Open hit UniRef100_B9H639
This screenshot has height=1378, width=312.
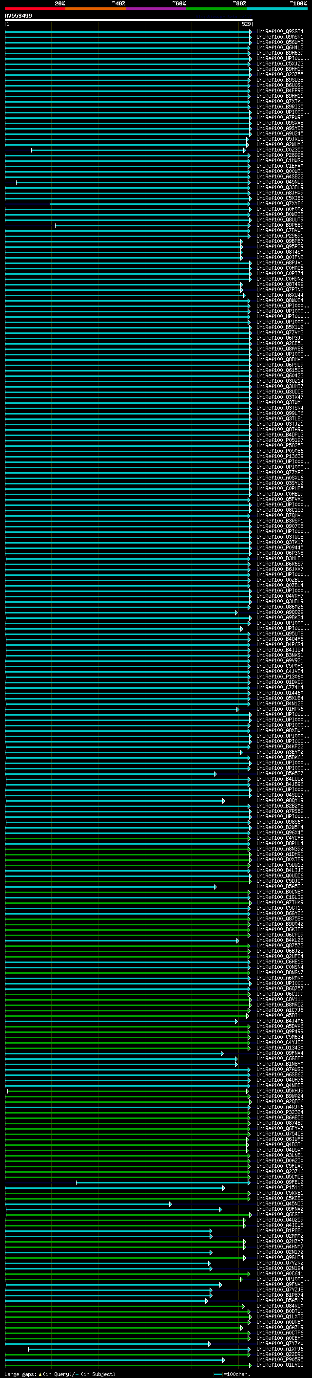pyautogui.click(x=279, y=53)
